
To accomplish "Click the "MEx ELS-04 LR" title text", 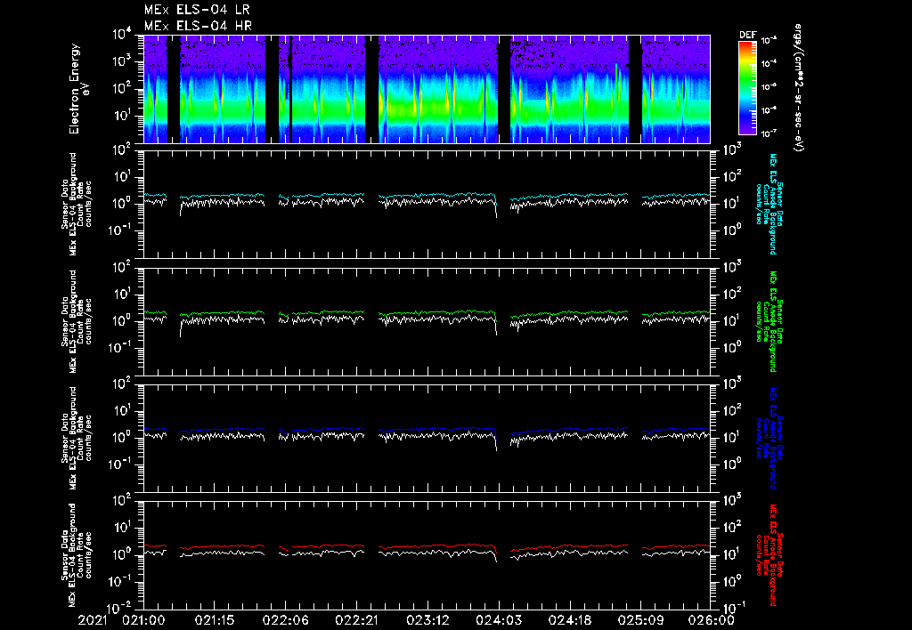I will [197, 10].
